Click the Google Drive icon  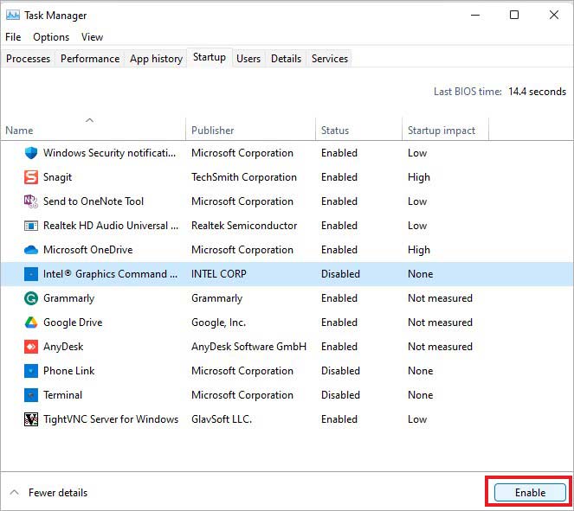click(31, 323)
